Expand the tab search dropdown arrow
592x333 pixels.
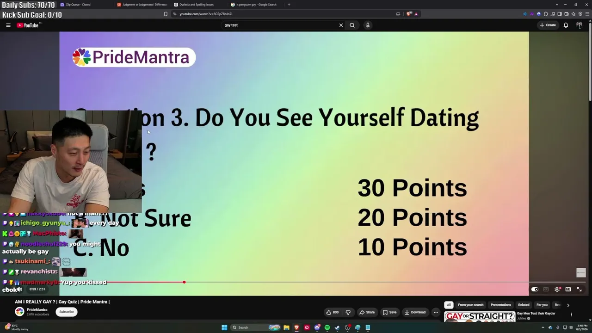click(557, 5)
